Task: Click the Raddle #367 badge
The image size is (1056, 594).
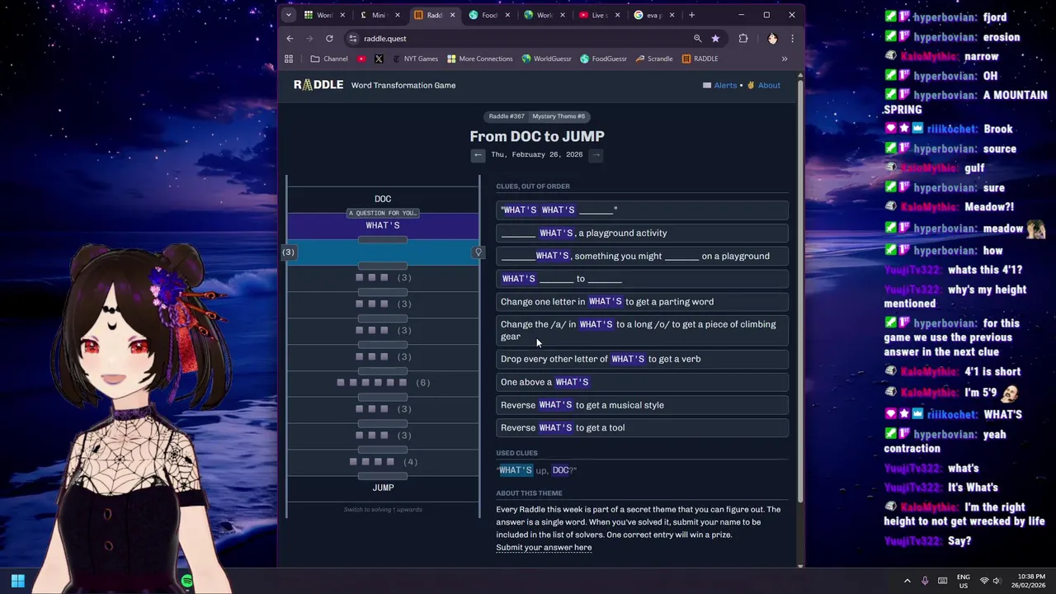Action: coord(507,116)
